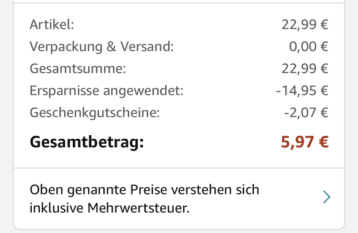Click the word angewendet in savings row
358x233 pixels.
point(143,91)
